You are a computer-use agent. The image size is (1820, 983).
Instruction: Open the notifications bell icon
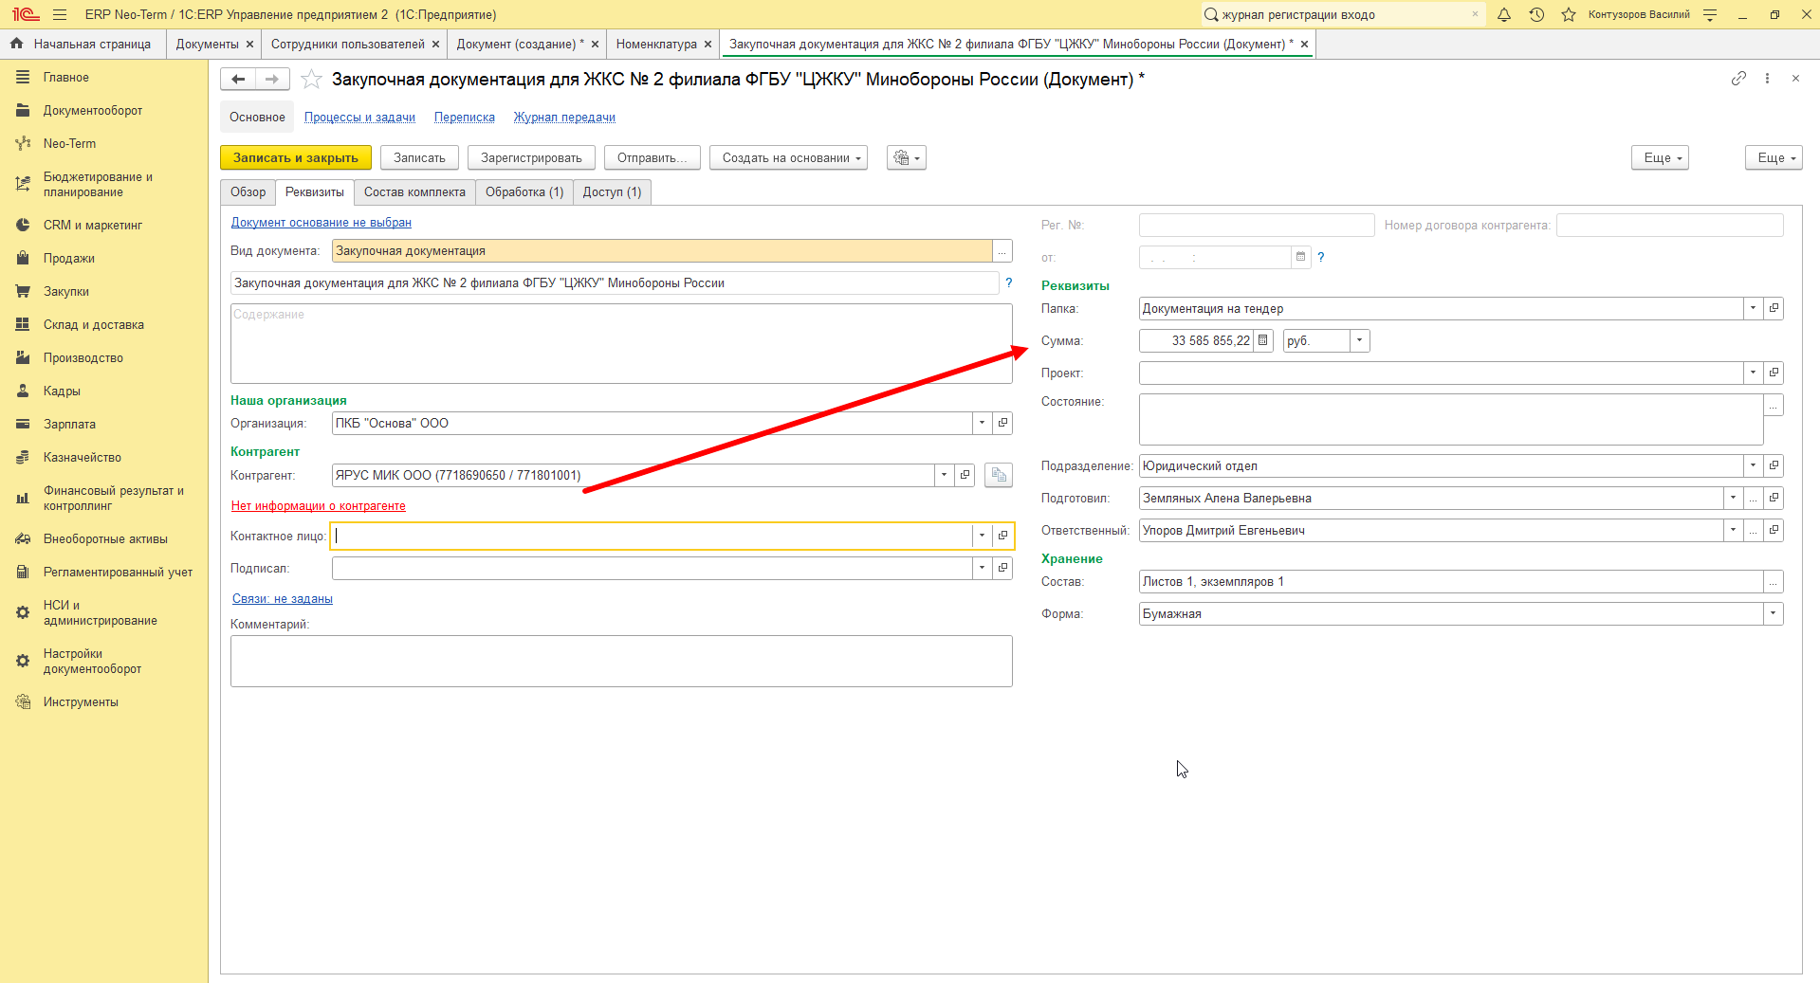click(1504, 14)
